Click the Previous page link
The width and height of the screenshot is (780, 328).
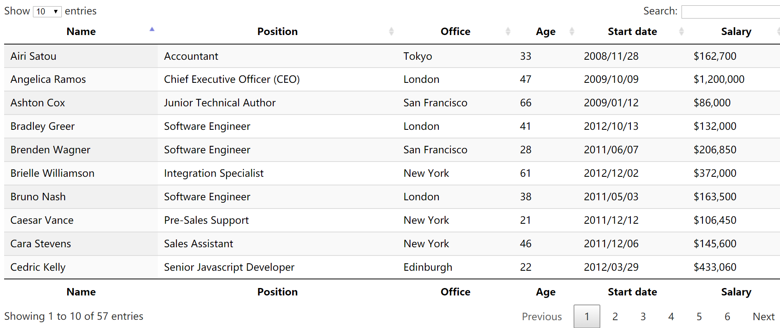[541, 316]
